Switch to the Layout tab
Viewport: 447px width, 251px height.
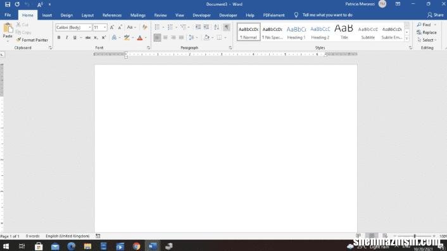click(87, 15)
